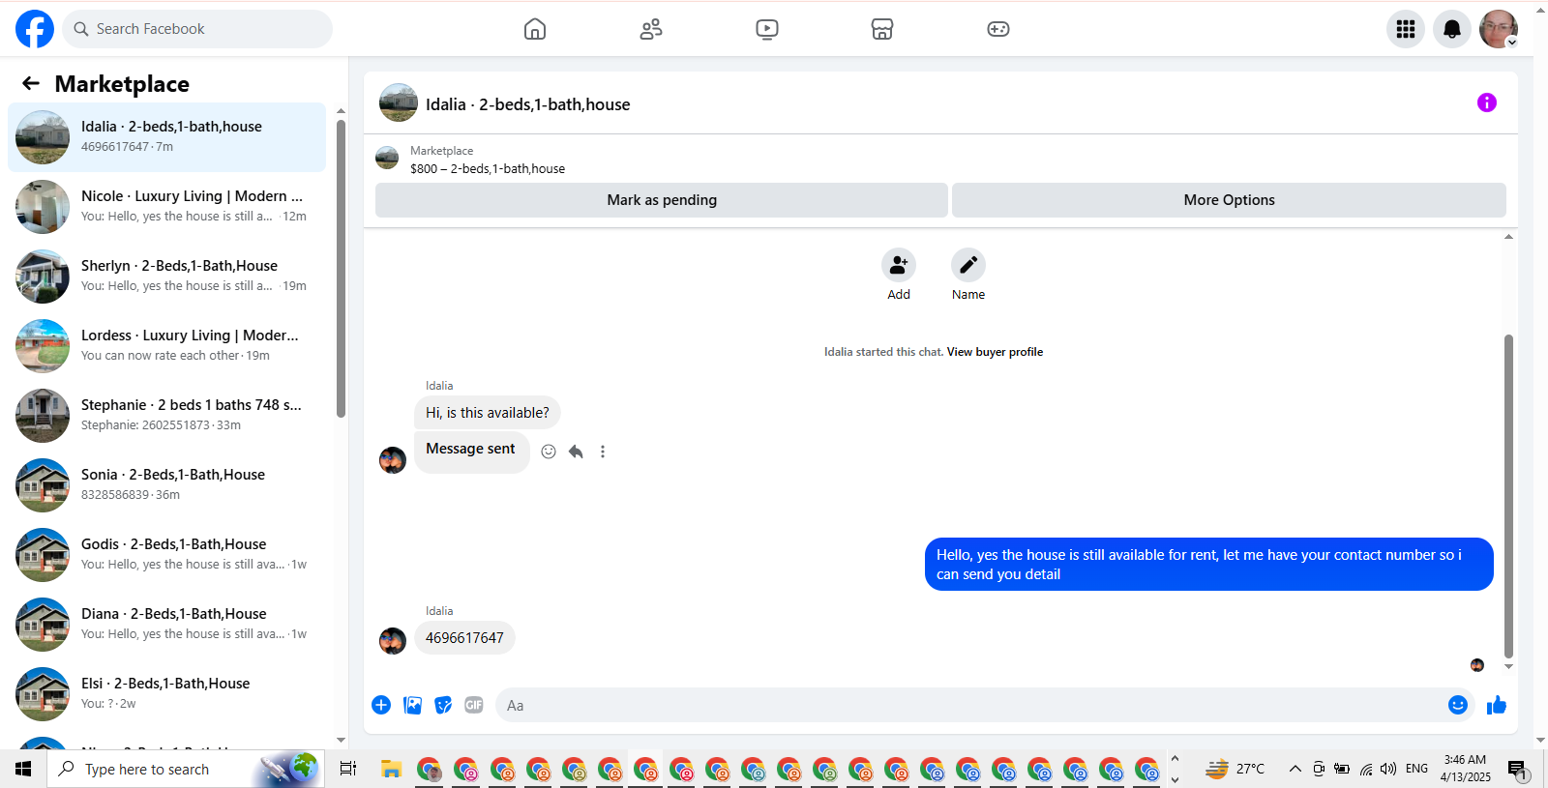1548x788 pixels.
Task: Attach a photo using image icon
Action: click(412, 705)
